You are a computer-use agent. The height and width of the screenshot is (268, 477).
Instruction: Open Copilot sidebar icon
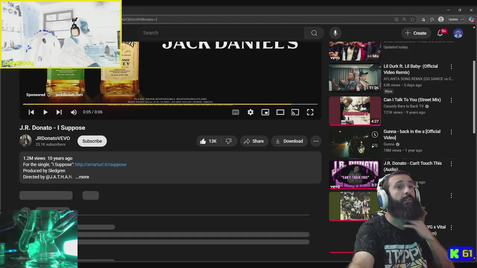471,19
